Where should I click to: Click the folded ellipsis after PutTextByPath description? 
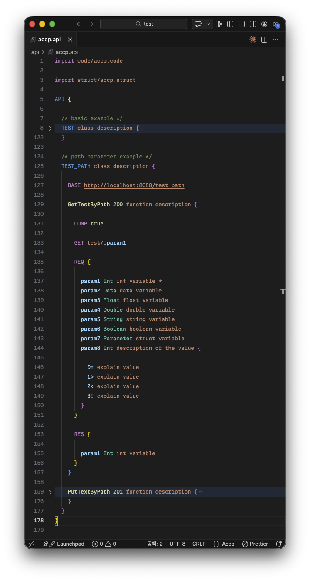click(x=200, y=492)
